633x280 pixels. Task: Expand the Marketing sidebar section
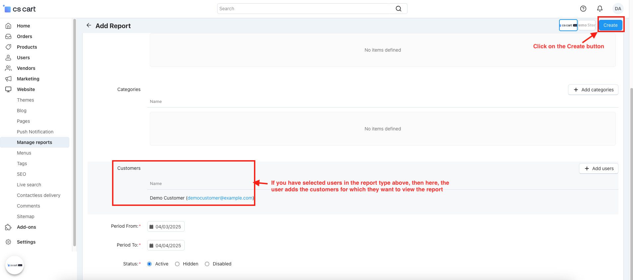pyautogui.click(x=28, y=79)
